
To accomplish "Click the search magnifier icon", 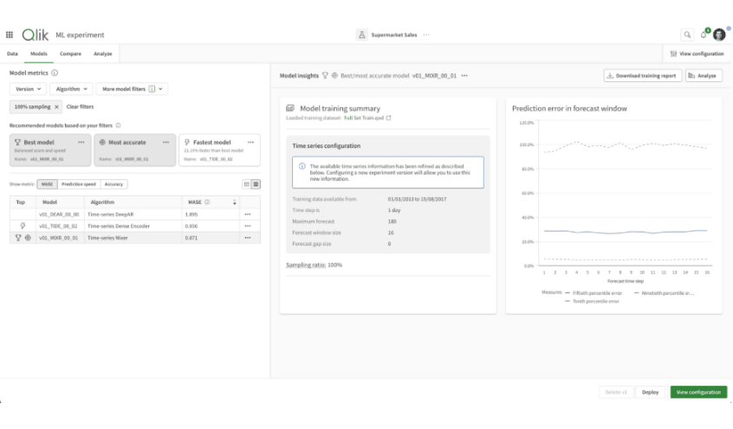I will tap(687, 35).
